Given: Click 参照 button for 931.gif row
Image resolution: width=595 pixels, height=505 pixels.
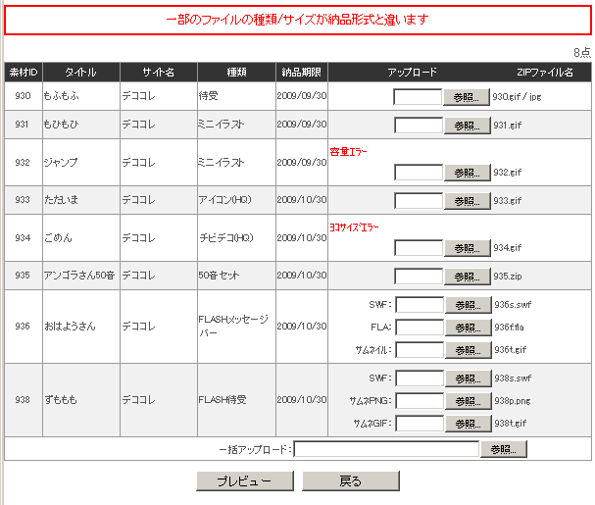Looking at the screenshot, I should 467,126.
